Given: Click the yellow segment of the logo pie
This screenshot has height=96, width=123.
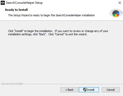Looking at the screenshot, I should 116,16.
